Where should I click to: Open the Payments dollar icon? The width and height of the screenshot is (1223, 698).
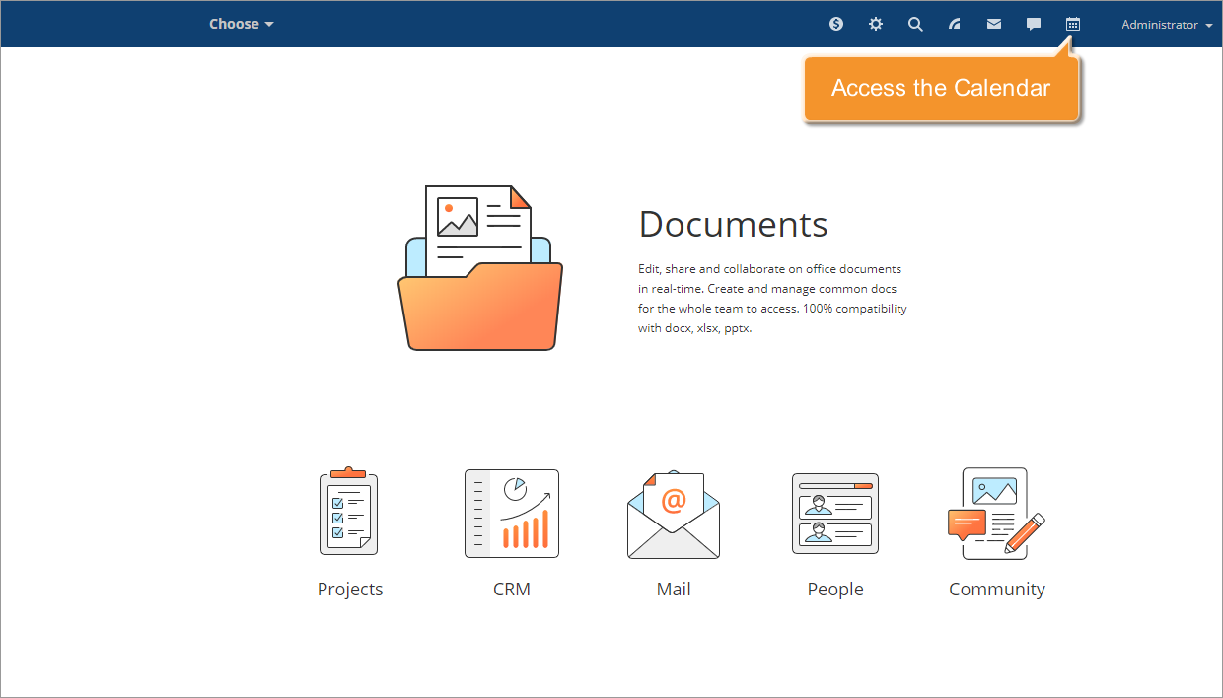coord(835,24)
